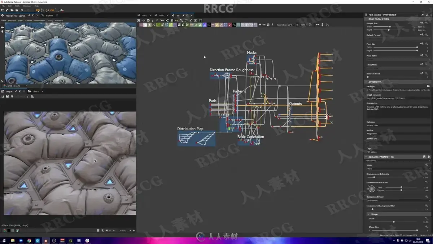The height and width of the screenshot is (244, 433).
Task: Switch to the Pad2 graph tab
Action: 162,16
